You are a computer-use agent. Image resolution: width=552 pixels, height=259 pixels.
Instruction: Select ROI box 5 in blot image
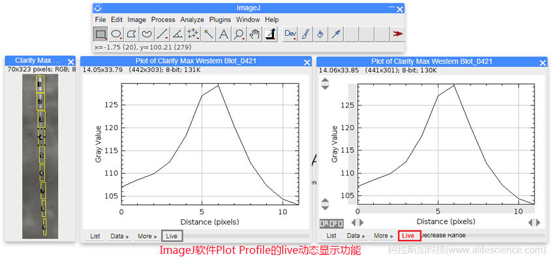[42, 155]
